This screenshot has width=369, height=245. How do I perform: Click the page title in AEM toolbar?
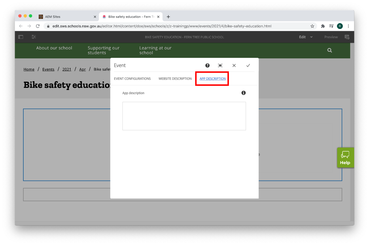click(184, 37)
